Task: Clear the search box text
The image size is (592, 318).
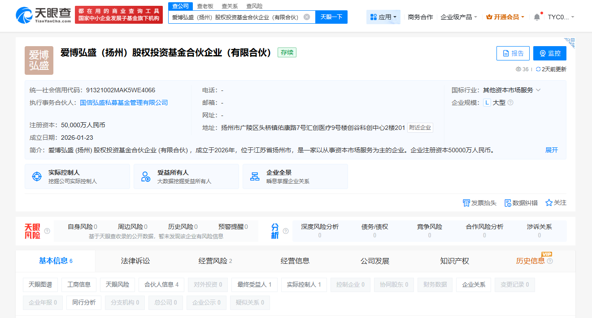Action: pos(307,17)
